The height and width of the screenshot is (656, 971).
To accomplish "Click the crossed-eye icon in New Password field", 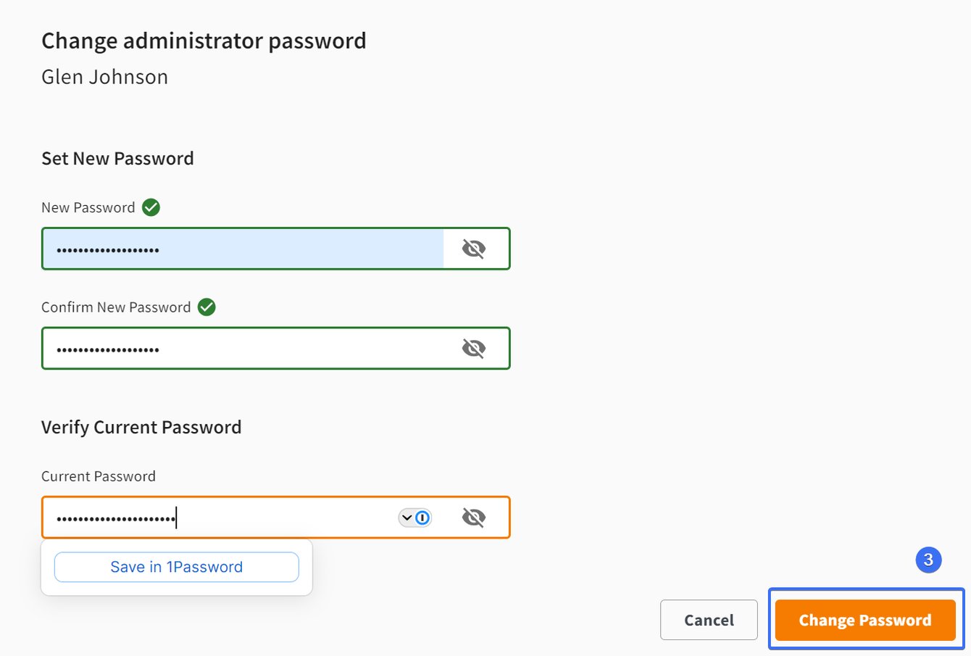I will tap(474, 248).
